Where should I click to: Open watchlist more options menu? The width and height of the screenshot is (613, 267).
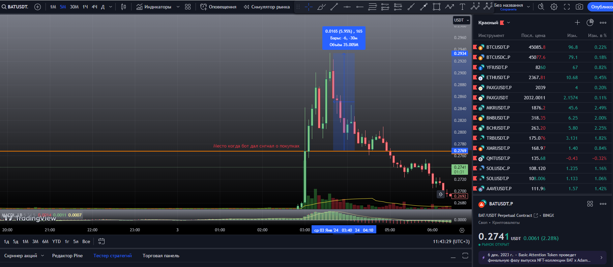point(603,23)
